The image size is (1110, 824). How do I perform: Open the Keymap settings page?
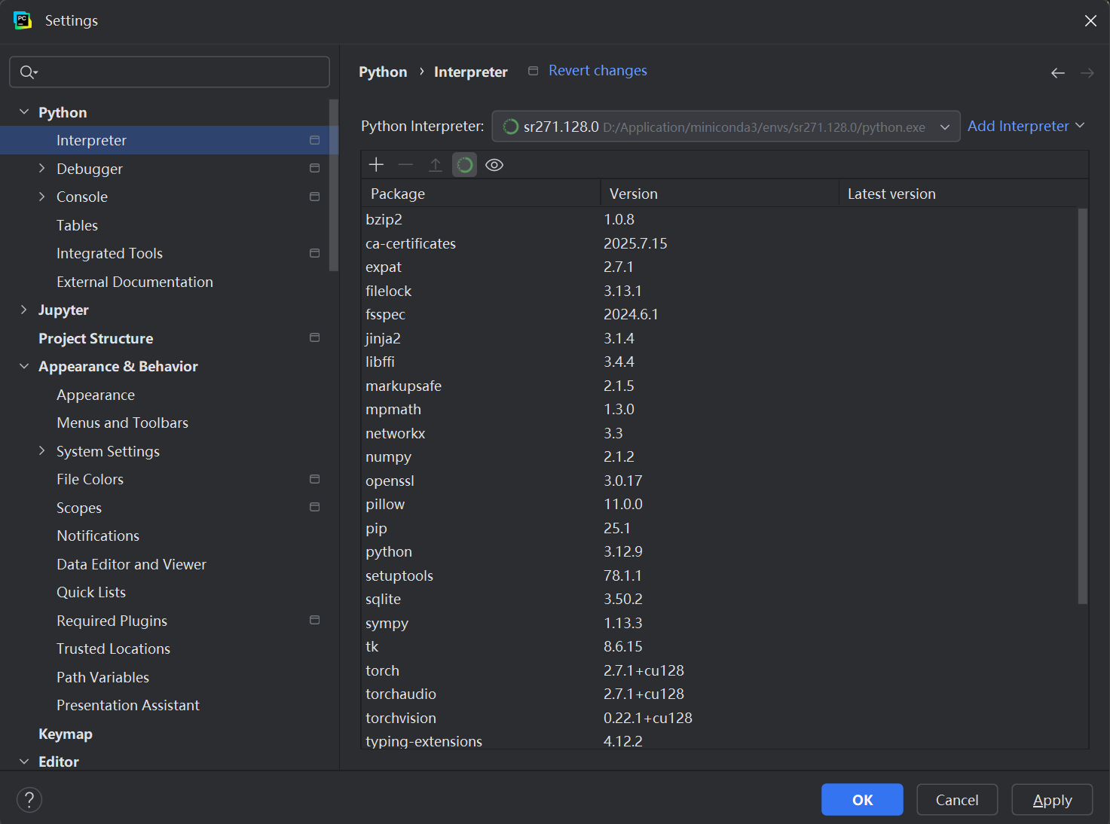tap(66, 734)
